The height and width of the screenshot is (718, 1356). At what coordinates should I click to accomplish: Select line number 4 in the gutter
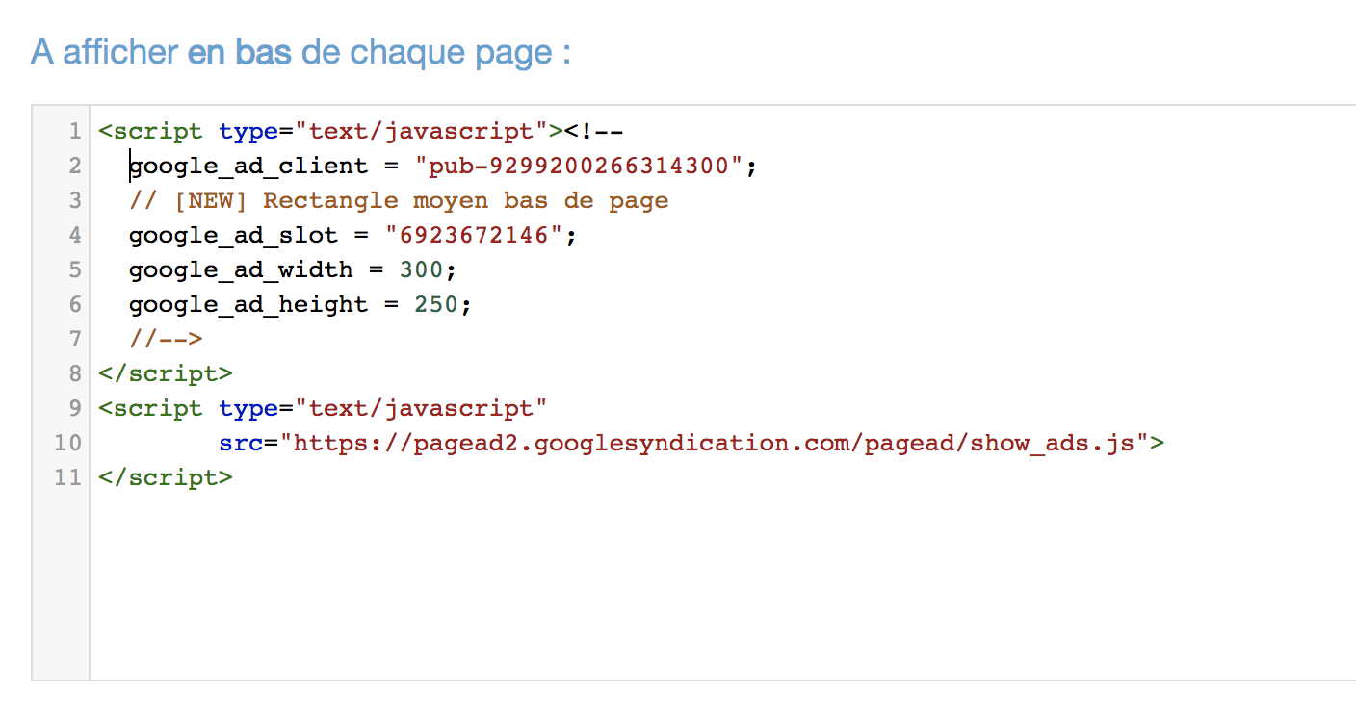click(x=75, y=235)
